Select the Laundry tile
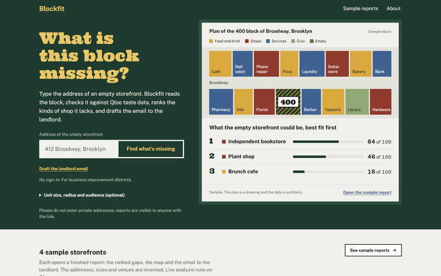Viewport: 441px width, 276px height. [312, 64]
